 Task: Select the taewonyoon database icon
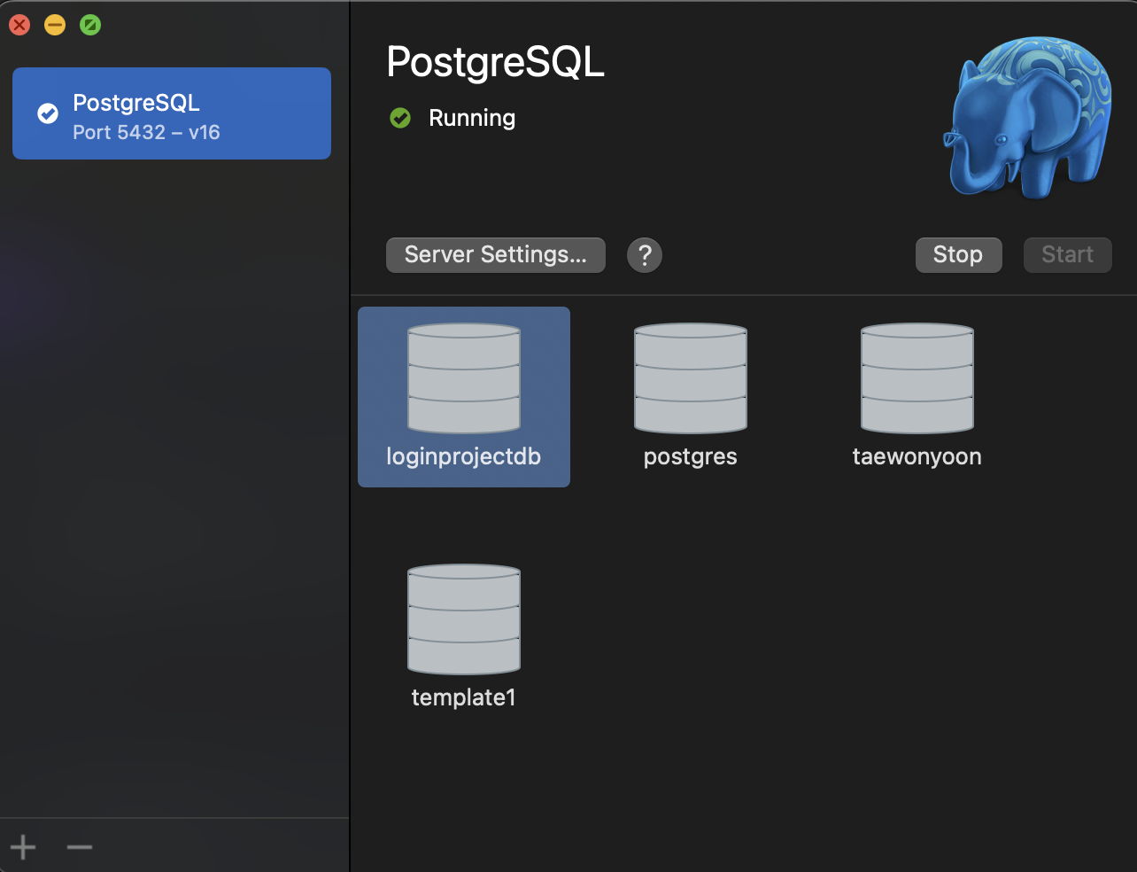(x=917, y=378)
